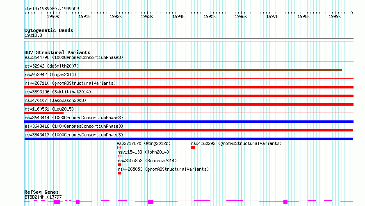
Task: Click the red esv3893156 variant bar
Action: (189, 96)
